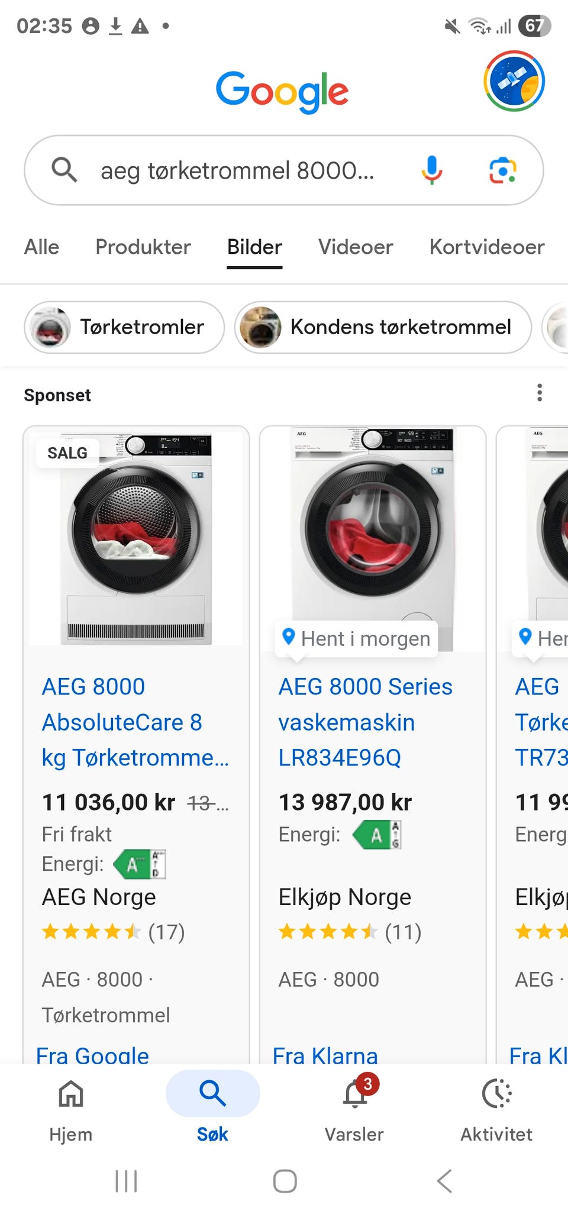This screenshot has width=568, height=1218.
Task: Tap the search query text field
Action: coord(237,171)
